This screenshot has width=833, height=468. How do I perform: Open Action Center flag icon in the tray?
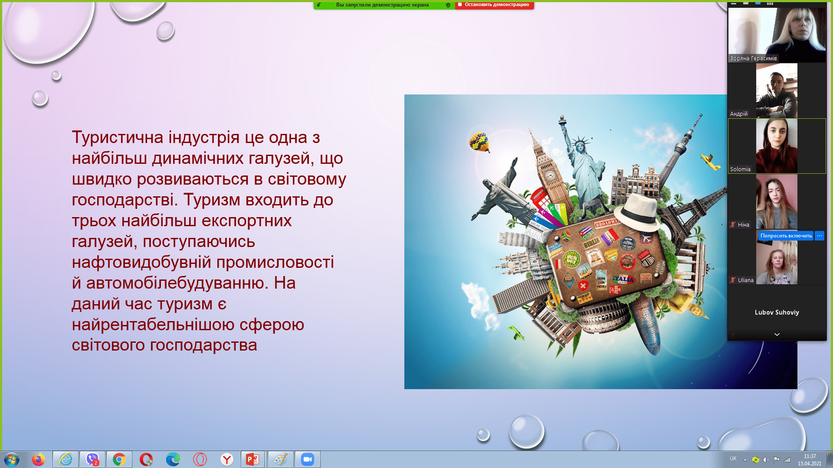tap(777, 460)
